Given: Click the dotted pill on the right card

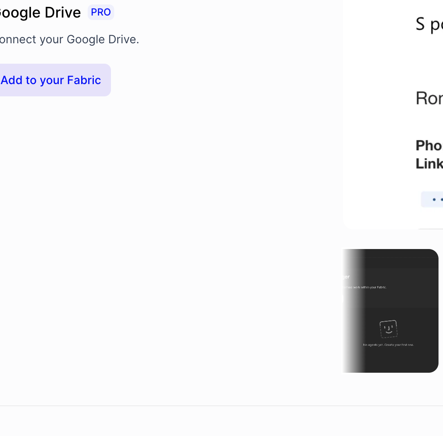Looking at the screenshot, I should (x=432, y=199).
